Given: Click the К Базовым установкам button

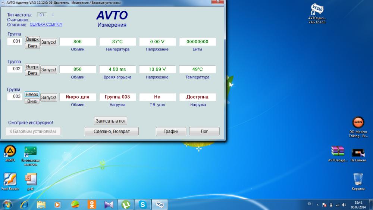Looking at the screenshot, I should 33,131.
